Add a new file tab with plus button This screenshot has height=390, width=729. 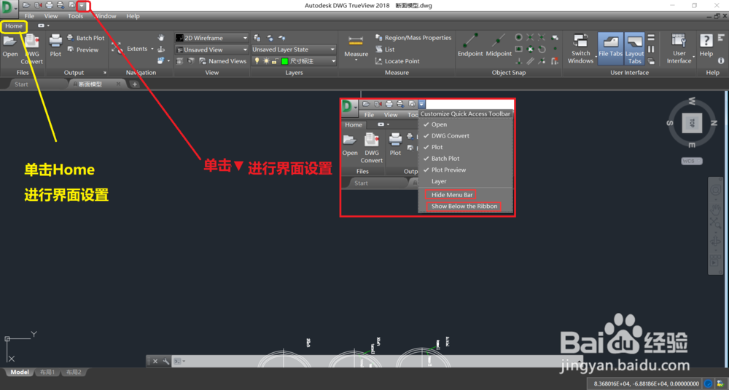(x=134, y=84)
